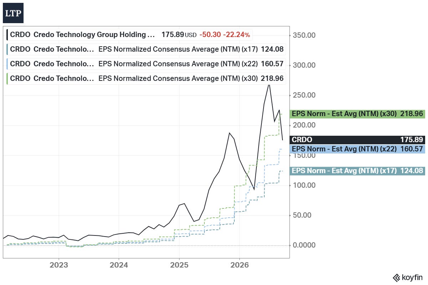This screenshot has height=285, width=428.
Task: Click the green EPS Norm x30 axis tag
Action: [x=358, y=114]
